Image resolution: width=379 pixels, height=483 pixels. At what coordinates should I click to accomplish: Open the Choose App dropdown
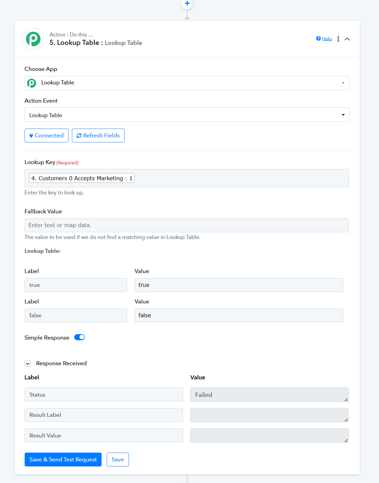187,83
